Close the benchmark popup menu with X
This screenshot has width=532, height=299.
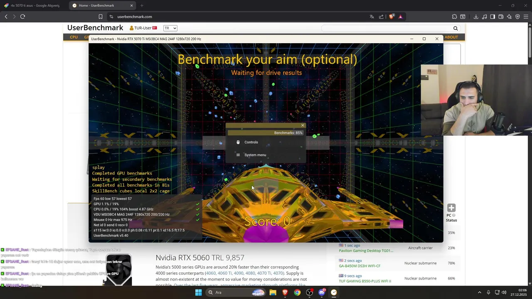pyautogui.click(x=303, y=125)
